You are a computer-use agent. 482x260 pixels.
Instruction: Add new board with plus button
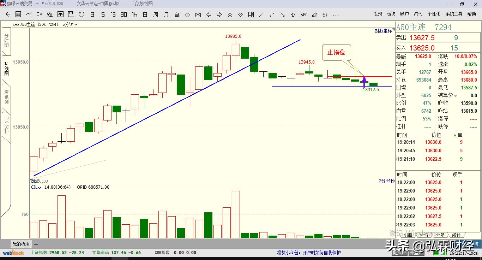[x=36, y=244]
